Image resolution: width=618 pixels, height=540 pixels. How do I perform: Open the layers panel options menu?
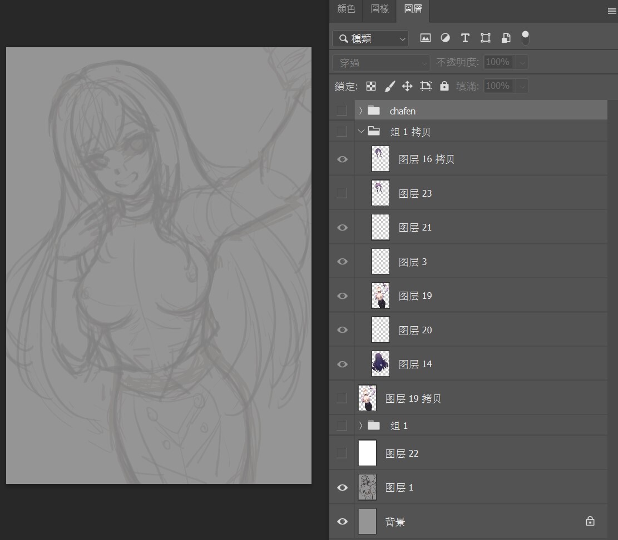click(x=612, y=10)
